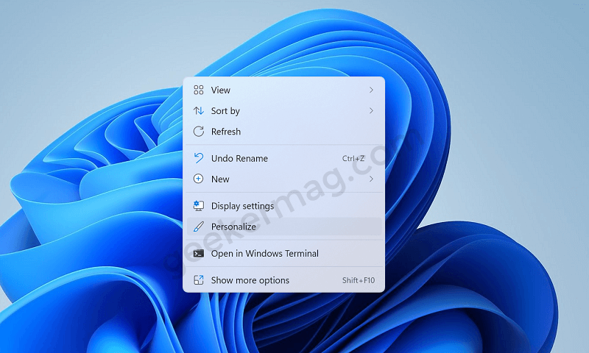Click the four-squares View icon
Image resolution: width=589 pixels, height=353 pixels.
(x=198, y=90)
